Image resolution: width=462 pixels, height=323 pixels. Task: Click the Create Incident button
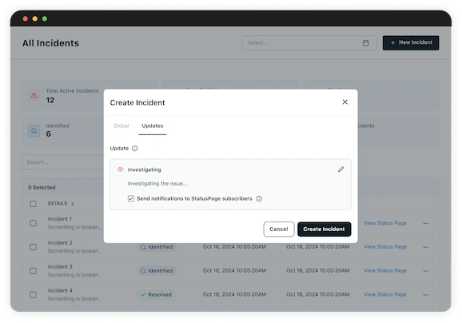pos(324,229)
